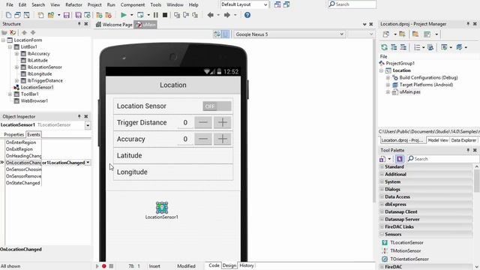Click the macro record red circle button
This screenshot has height=270, width=480.
tap(104, 266)
